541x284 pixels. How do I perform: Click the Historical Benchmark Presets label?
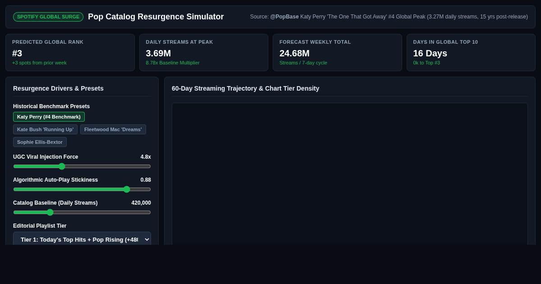51,106
